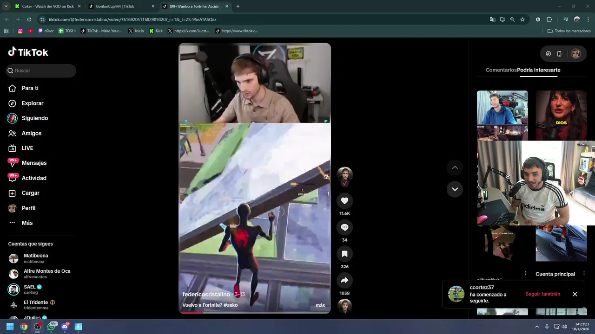Click the TikTok logo
Viewport: 595px width, 334px height.
(x=28, y=52)
